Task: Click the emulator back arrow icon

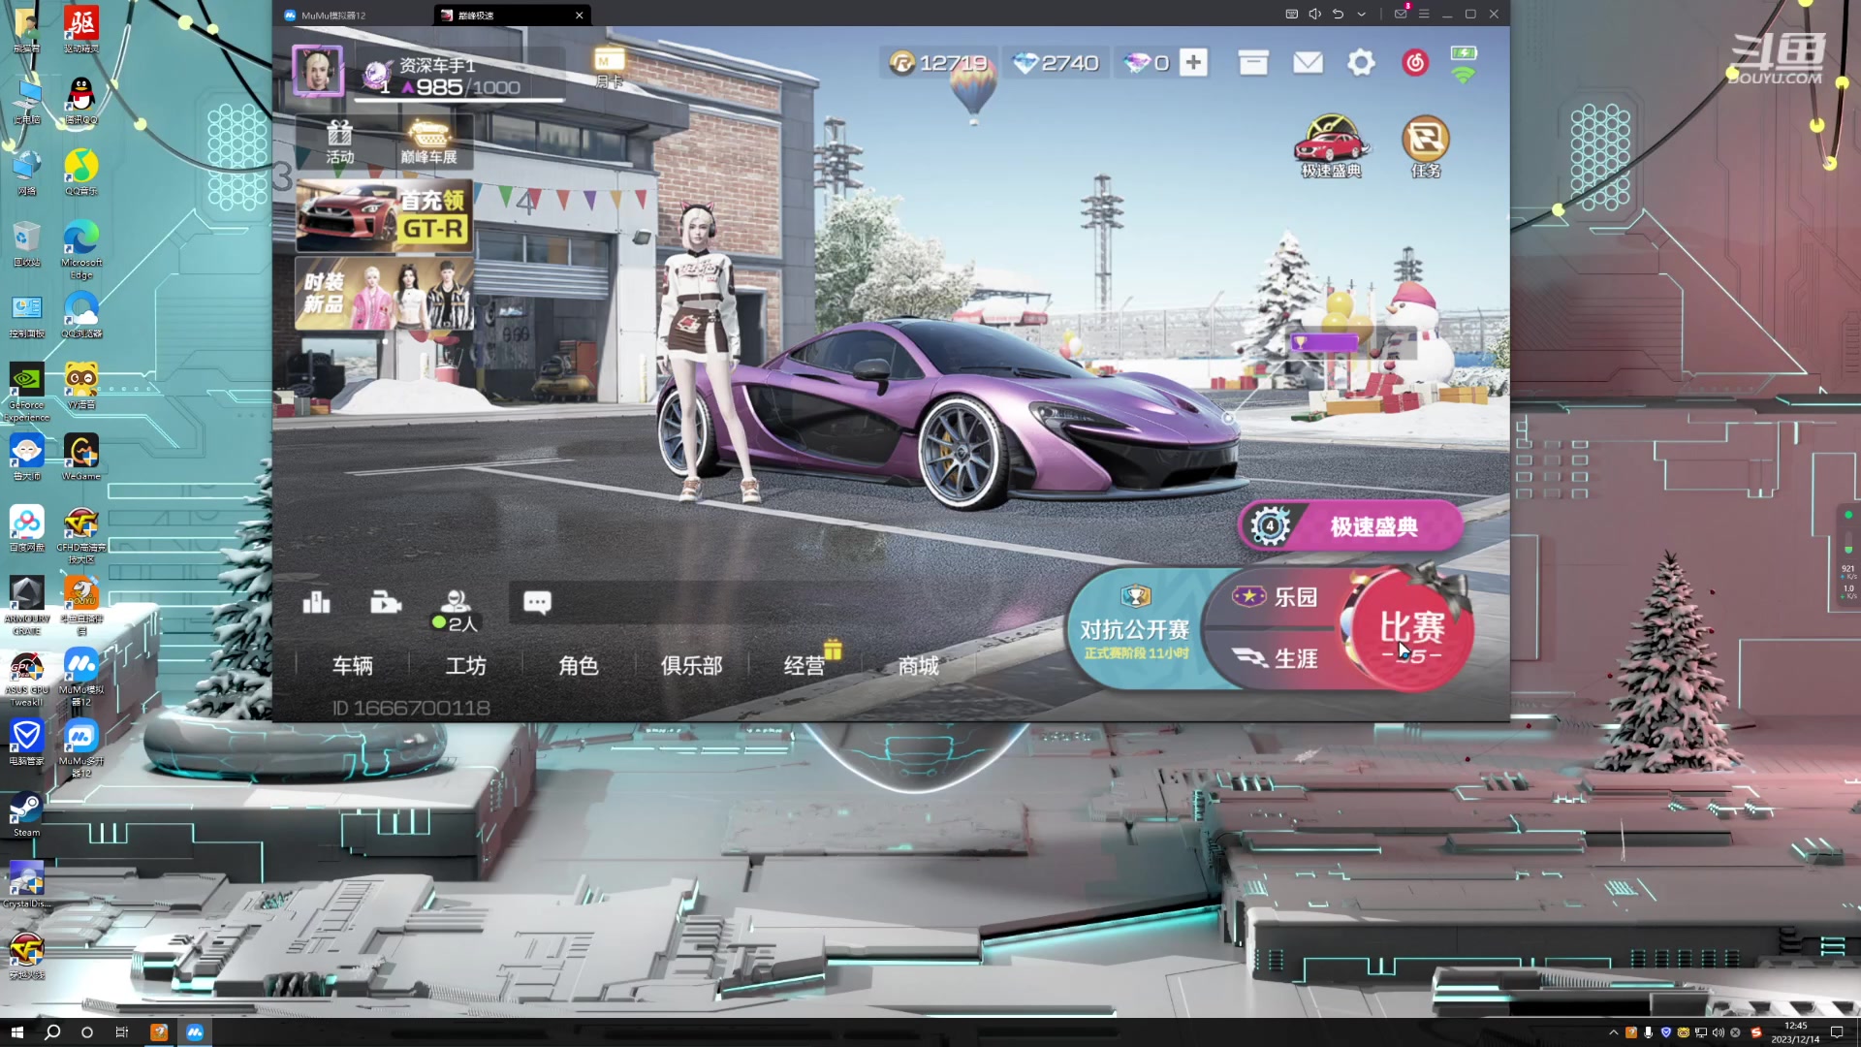Action: pyautogui.click(x=1339, y=15)
